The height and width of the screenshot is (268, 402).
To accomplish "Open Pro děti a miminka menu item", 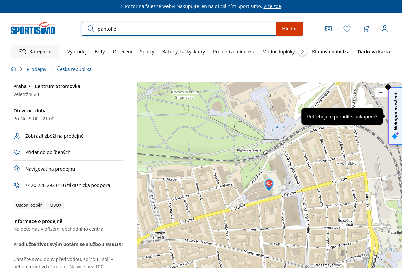I will [x=233, y=52].
